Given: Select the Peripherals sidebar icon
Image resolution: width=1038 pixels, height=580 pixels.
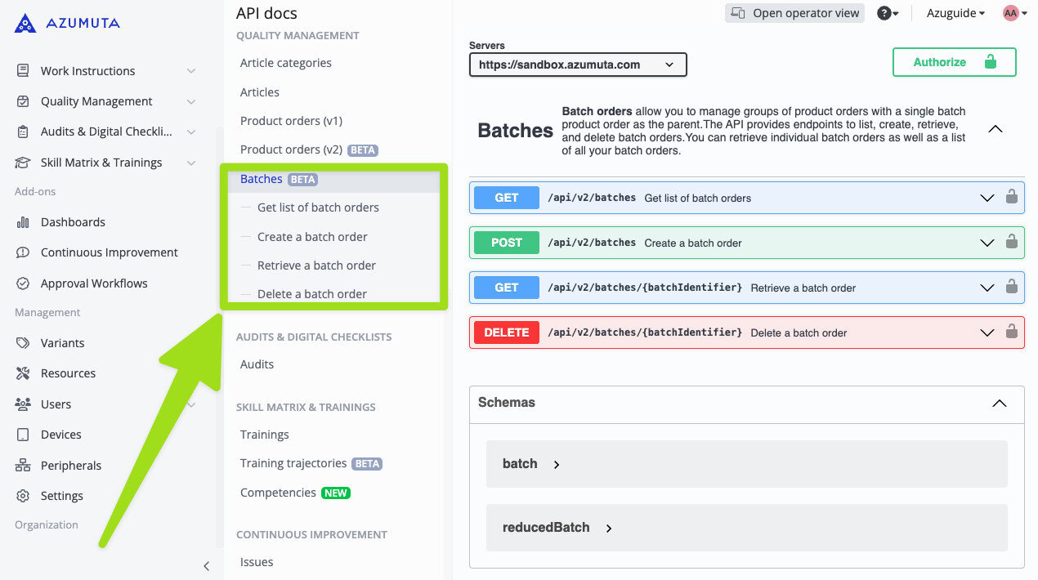Looking at the screenshot, I should [x=21, y=465].
